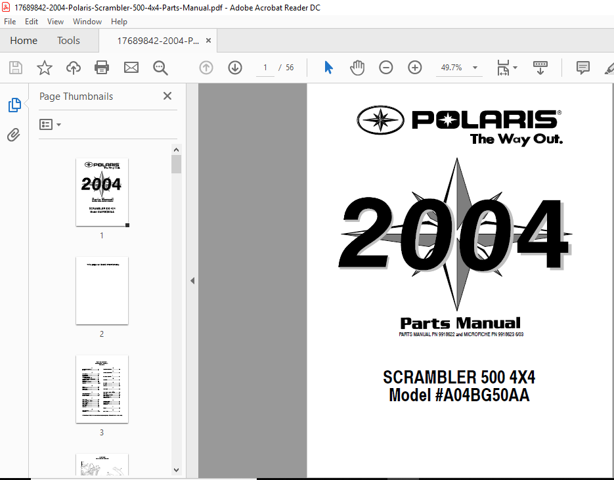Open the find text magnifier icon
The image size is (614, 480).
click(160, 68)
